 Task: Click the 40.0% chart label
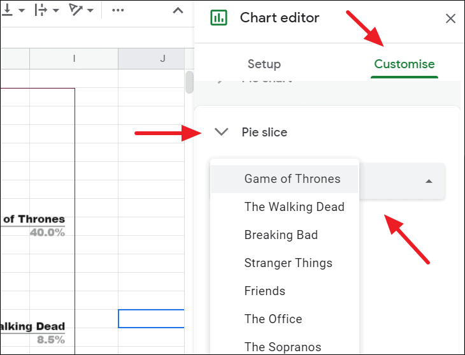[47, 232]
